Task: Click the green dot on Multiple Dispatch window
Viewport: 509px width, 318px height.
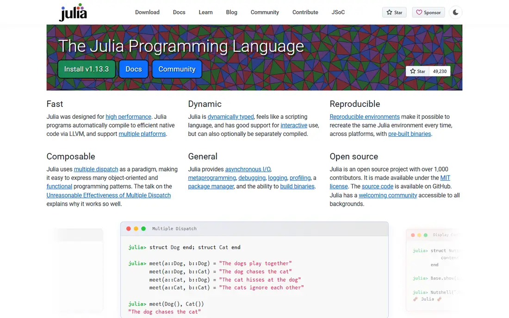Action: tap(143, 228)
